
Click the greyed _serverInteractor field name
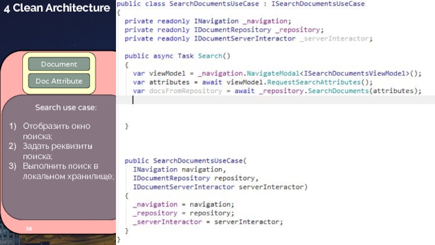coord(334,39)
